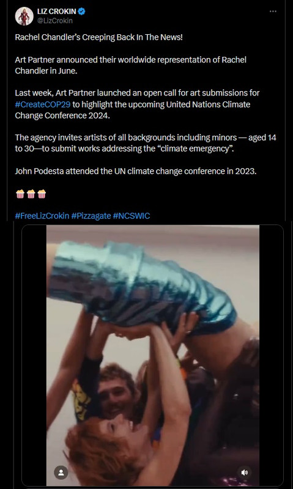The image size is (293, 489).
Task: Click the first popcorn emoji
Action: (20, 194)
